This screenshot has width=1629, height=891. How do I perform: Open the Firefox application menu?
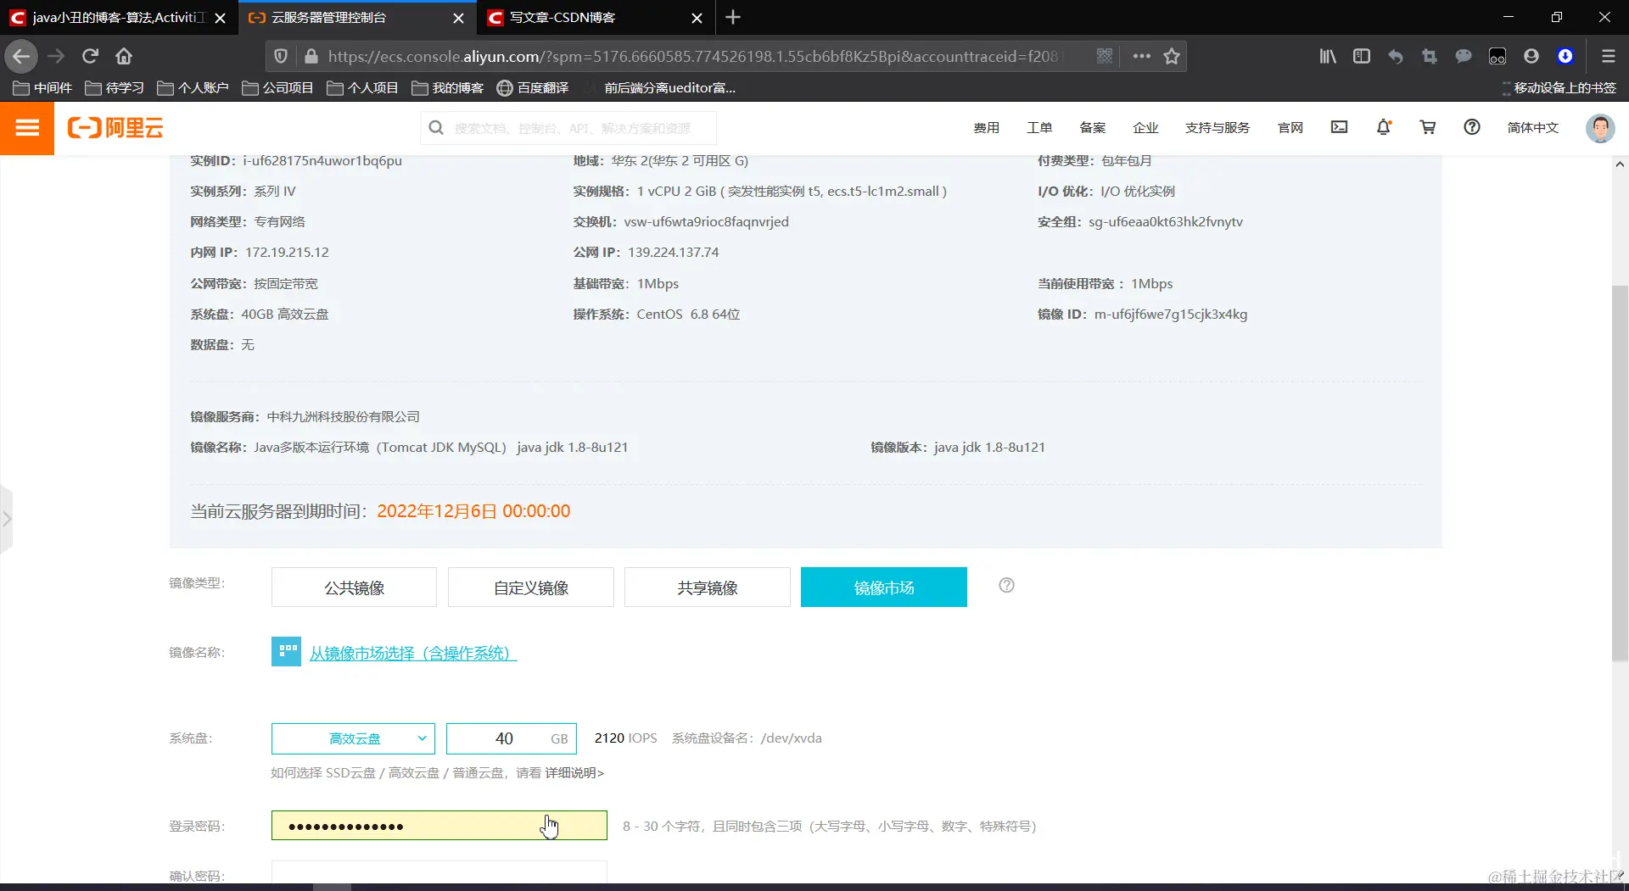point(1608,56)
